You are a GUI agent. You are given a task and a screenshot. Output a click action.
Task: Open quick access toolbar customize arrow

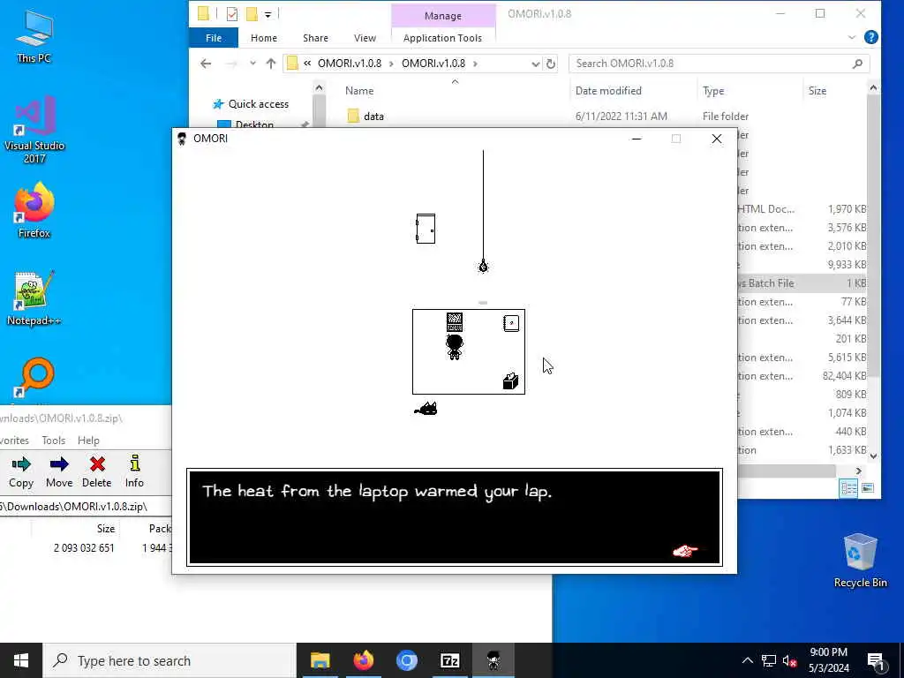tap(268, 14)
